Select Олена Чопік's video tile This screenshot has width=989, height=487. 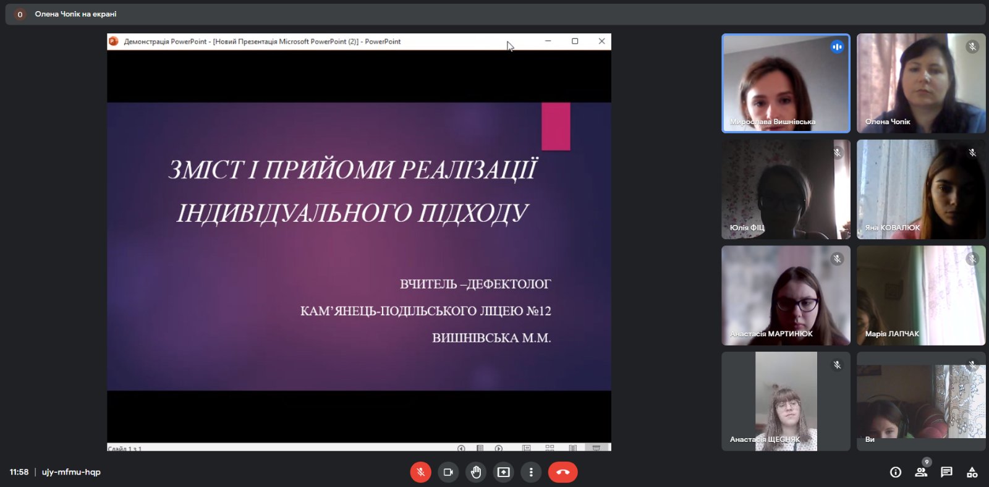[921, 83]
